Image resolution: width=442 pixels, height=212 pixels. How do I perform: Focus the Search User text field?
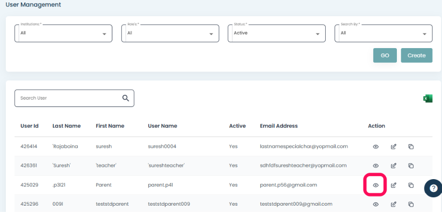click(69, 98)
